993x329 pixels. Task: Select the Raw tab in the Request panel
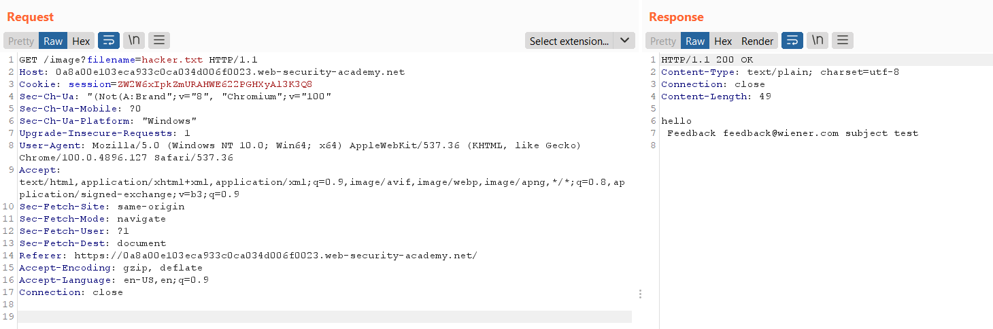point(53,41)
